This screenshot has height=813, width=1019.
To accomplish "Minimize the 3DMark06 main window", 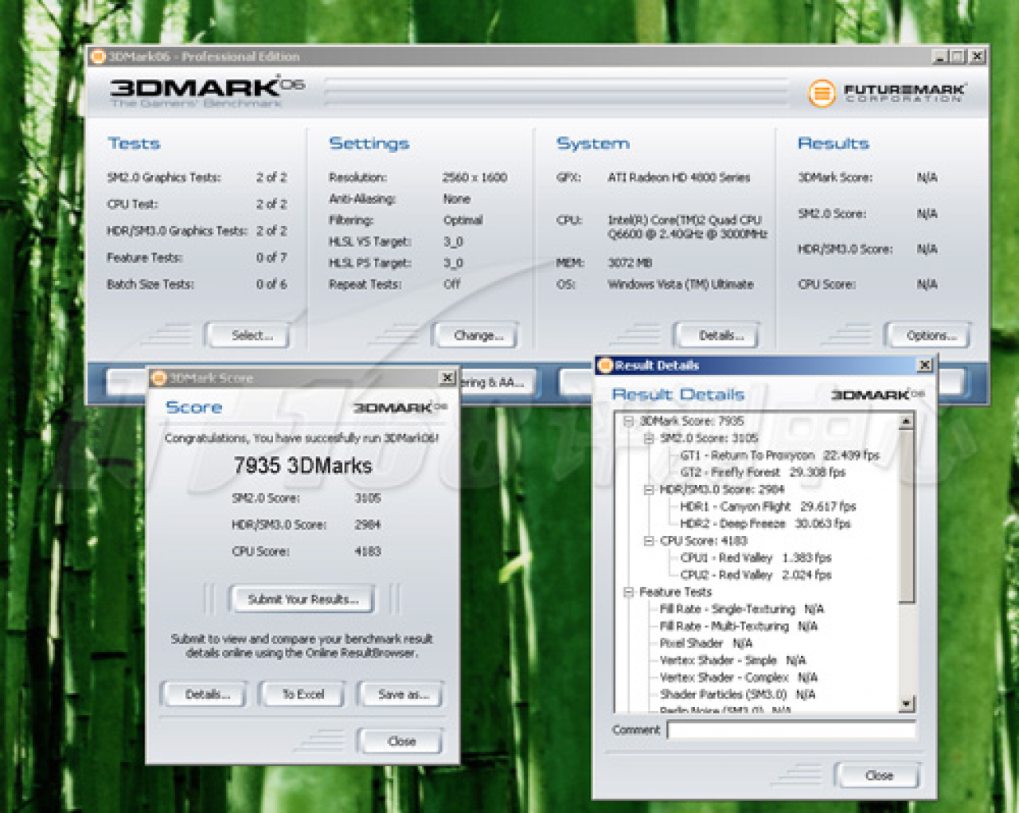I will 940,57.
